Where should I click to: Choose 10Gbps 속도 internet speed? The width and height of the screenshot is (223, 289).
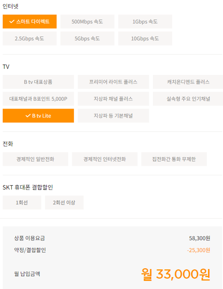click(145, 39)
